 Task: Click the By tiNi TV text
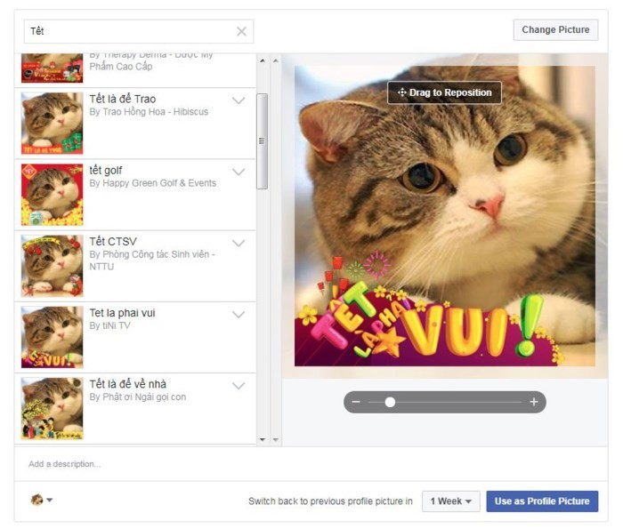pyautogui.click(x=109, y=325)
